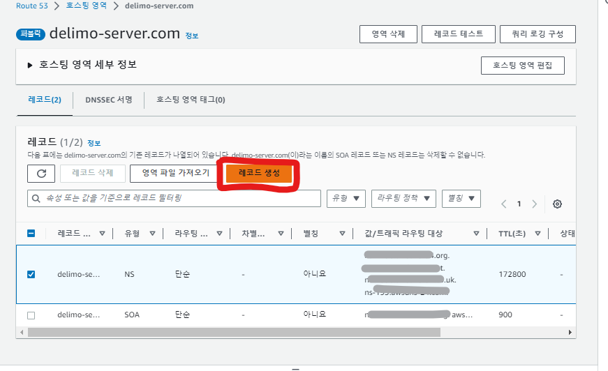Sort by 값/트래픽 라우팅 대상 column arrow
The width and height of the screenshot is (608, 371).
(476, 234)
